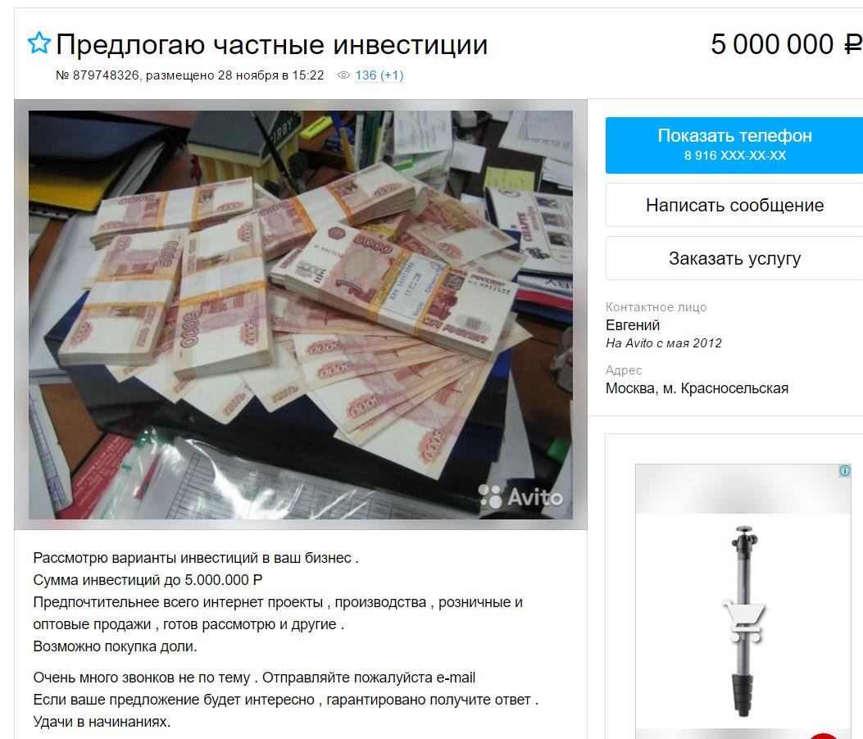Screen dimensions: 863x739
Task: Click На Avito с мая 2012 text
Action: [x=663, y=343]
